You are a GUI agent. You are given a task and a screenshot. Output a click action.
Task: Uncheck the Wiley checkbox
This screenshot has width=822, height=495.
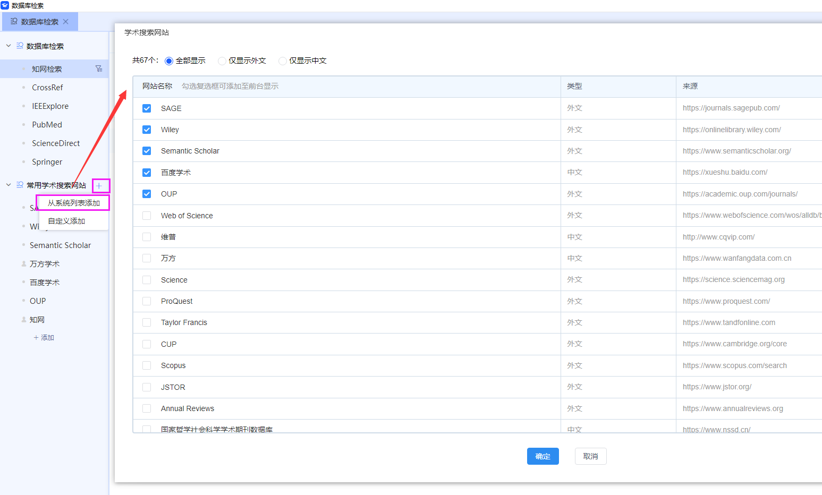click(x=147, y=130)
